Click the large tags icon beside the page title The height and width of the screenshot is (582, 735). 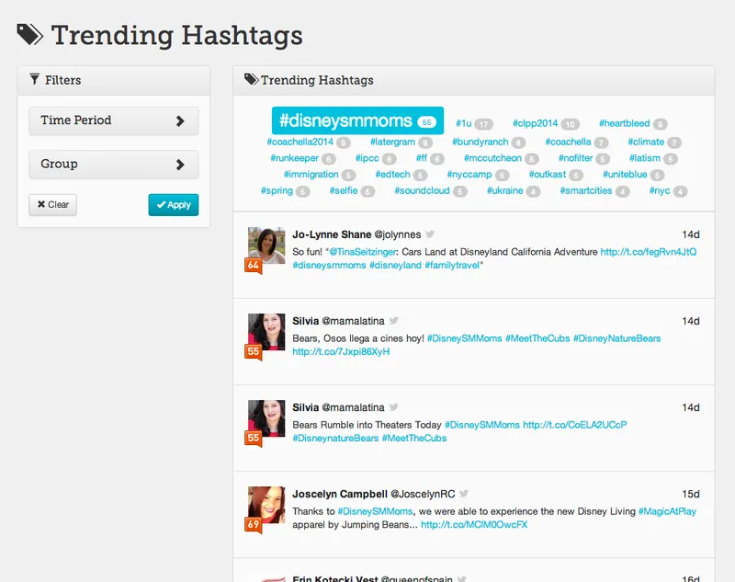[30, 35]
